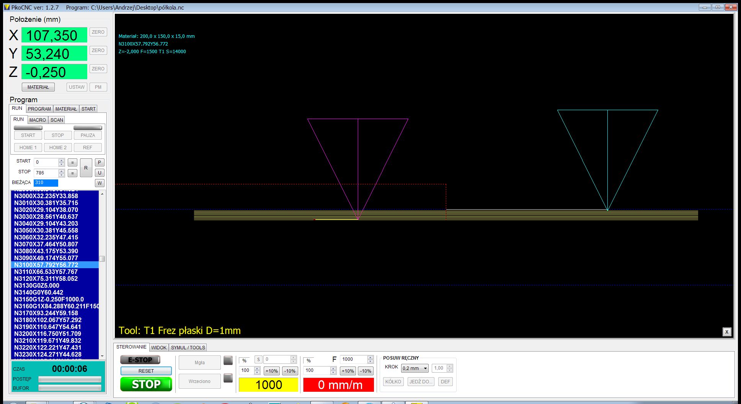Select the SCAN sub-tab
This screenshot has width=741, height=404.
point(57,120)
